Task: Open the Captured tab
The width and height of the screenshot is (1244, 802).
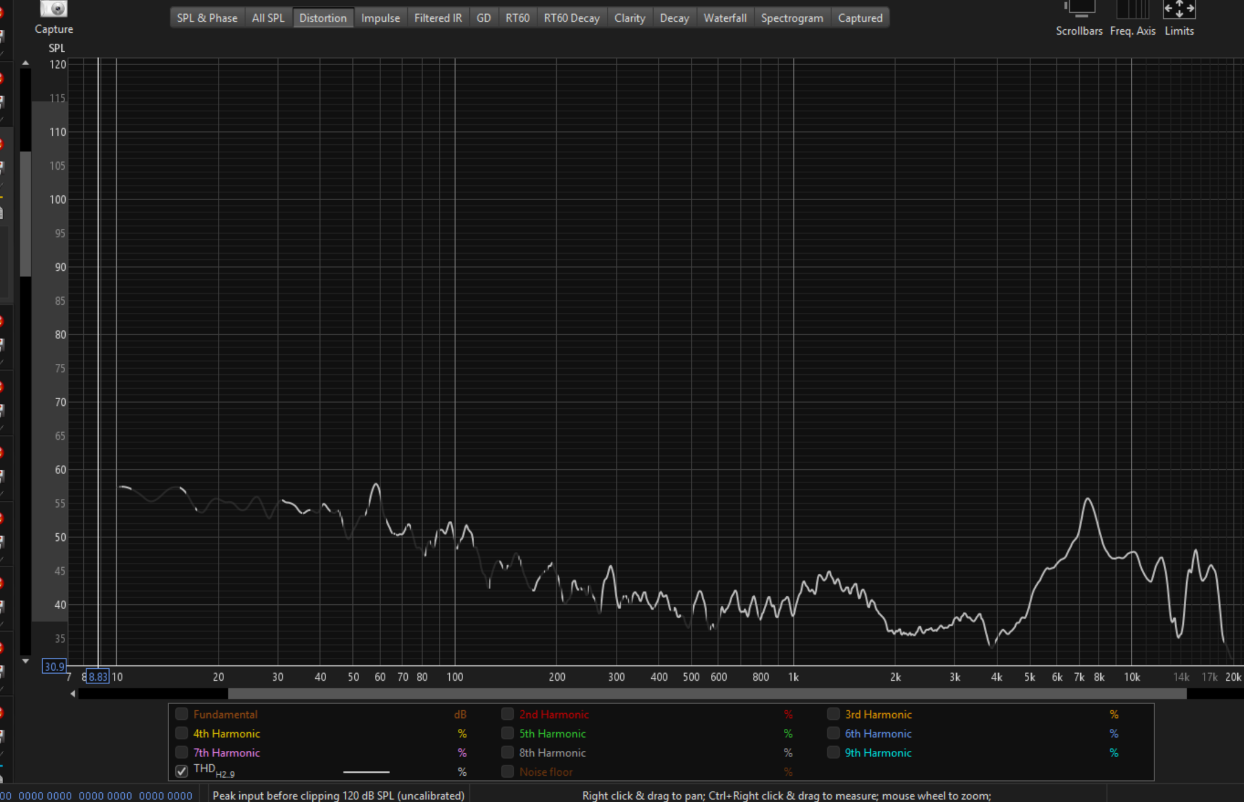Action: [x=860, y=18]
